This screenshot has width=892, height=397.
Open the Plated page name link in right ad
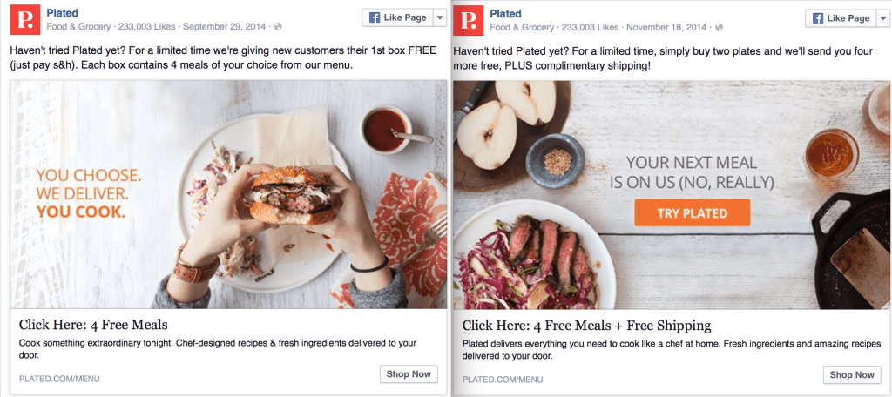tap(505, 13)
